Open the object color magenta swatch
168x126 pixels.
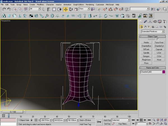click(x=164, y=72)
